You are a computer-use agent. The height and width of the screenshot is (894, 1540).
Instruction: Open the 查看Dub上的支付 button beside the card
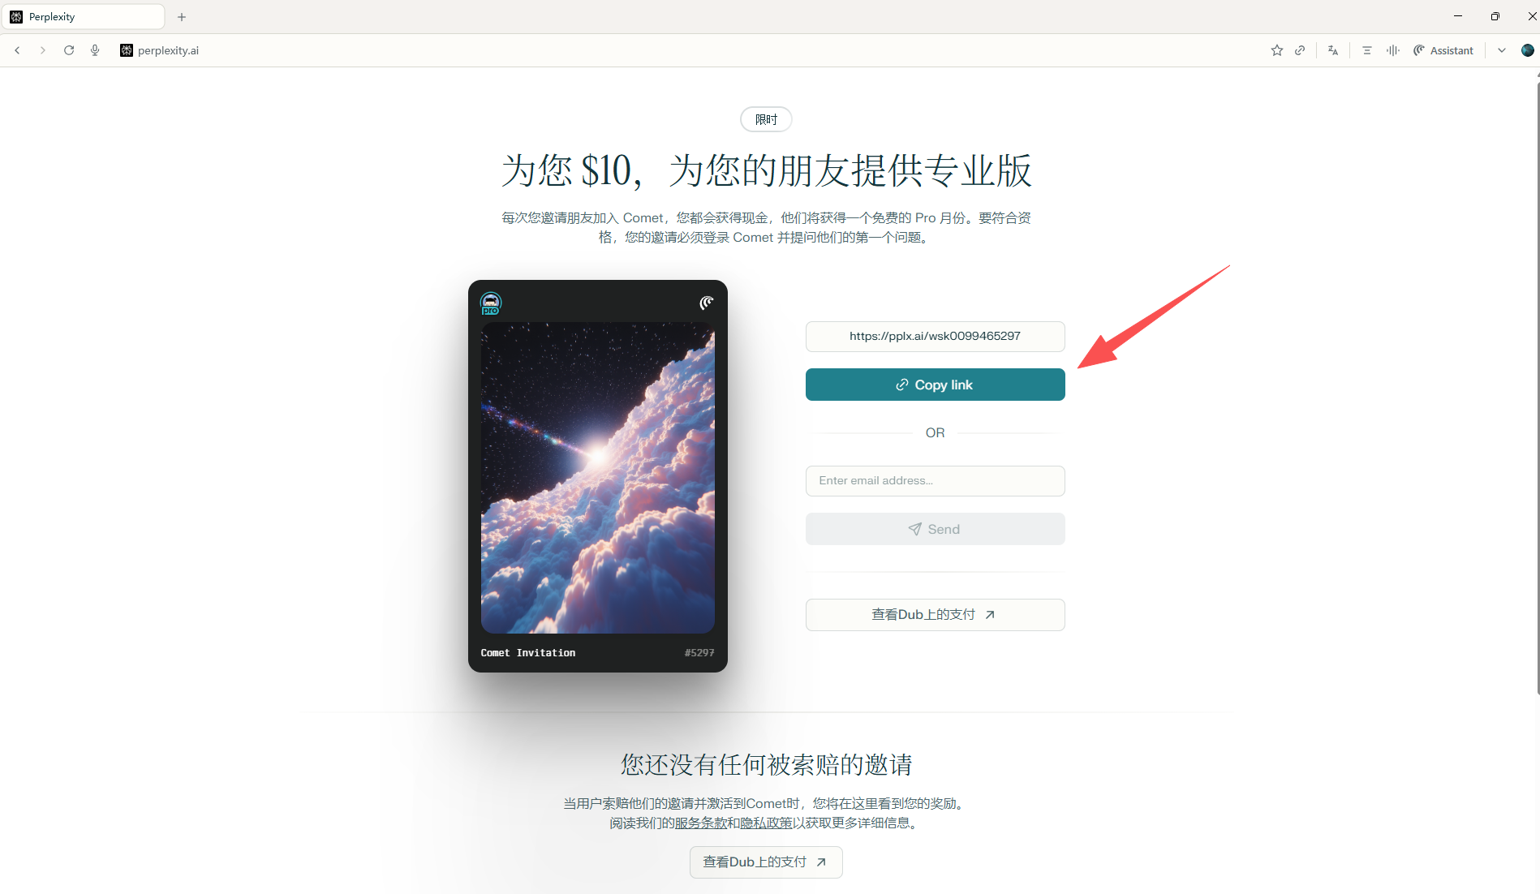pyautogui.click(x=935, y=615)
